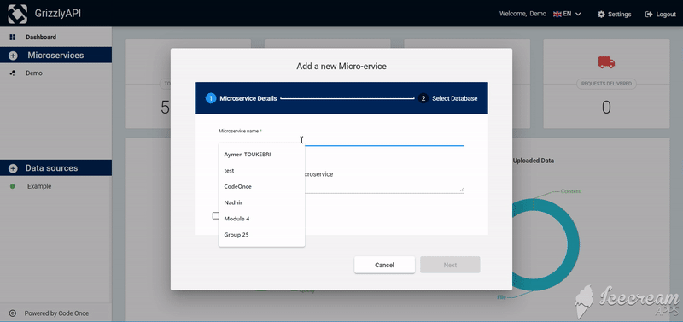Choose Nadhir from the suggestion list
This screenshot has width=683, height=322.
262,202
